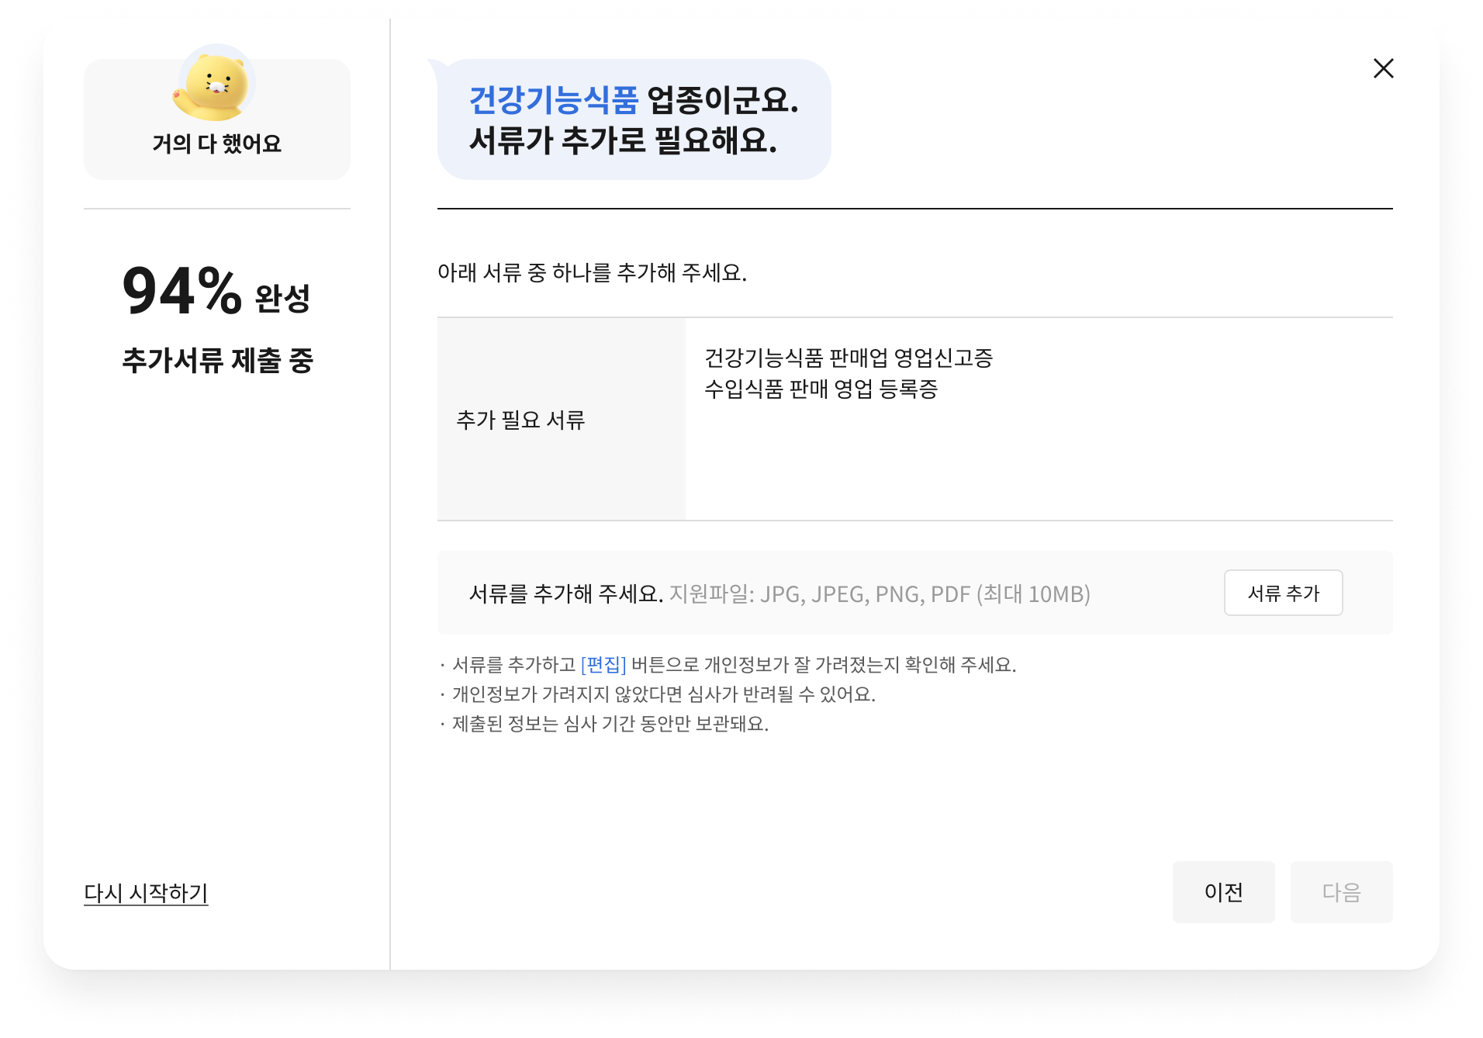Click the 서류 추가 button
The width and height of the screenshot is (1483, 1038).
click(x=1283, y=593)
